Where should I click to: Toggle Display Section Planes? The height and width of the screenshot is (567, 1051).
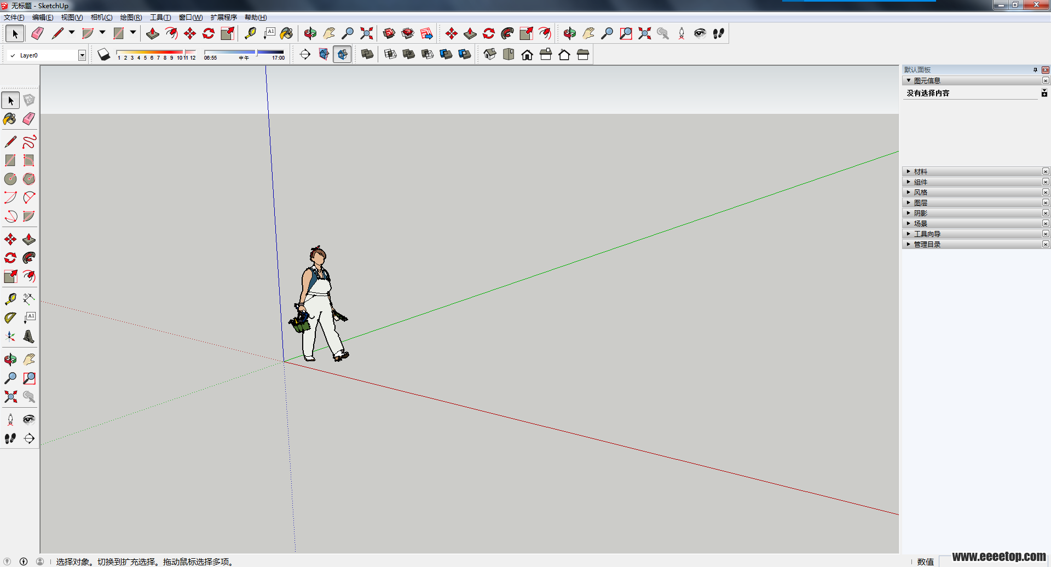click(324, 54)
